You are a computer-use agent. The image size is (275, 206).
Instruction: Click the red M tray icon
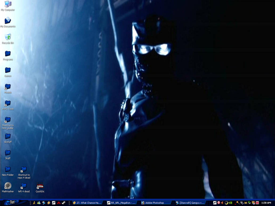point(257,203)
